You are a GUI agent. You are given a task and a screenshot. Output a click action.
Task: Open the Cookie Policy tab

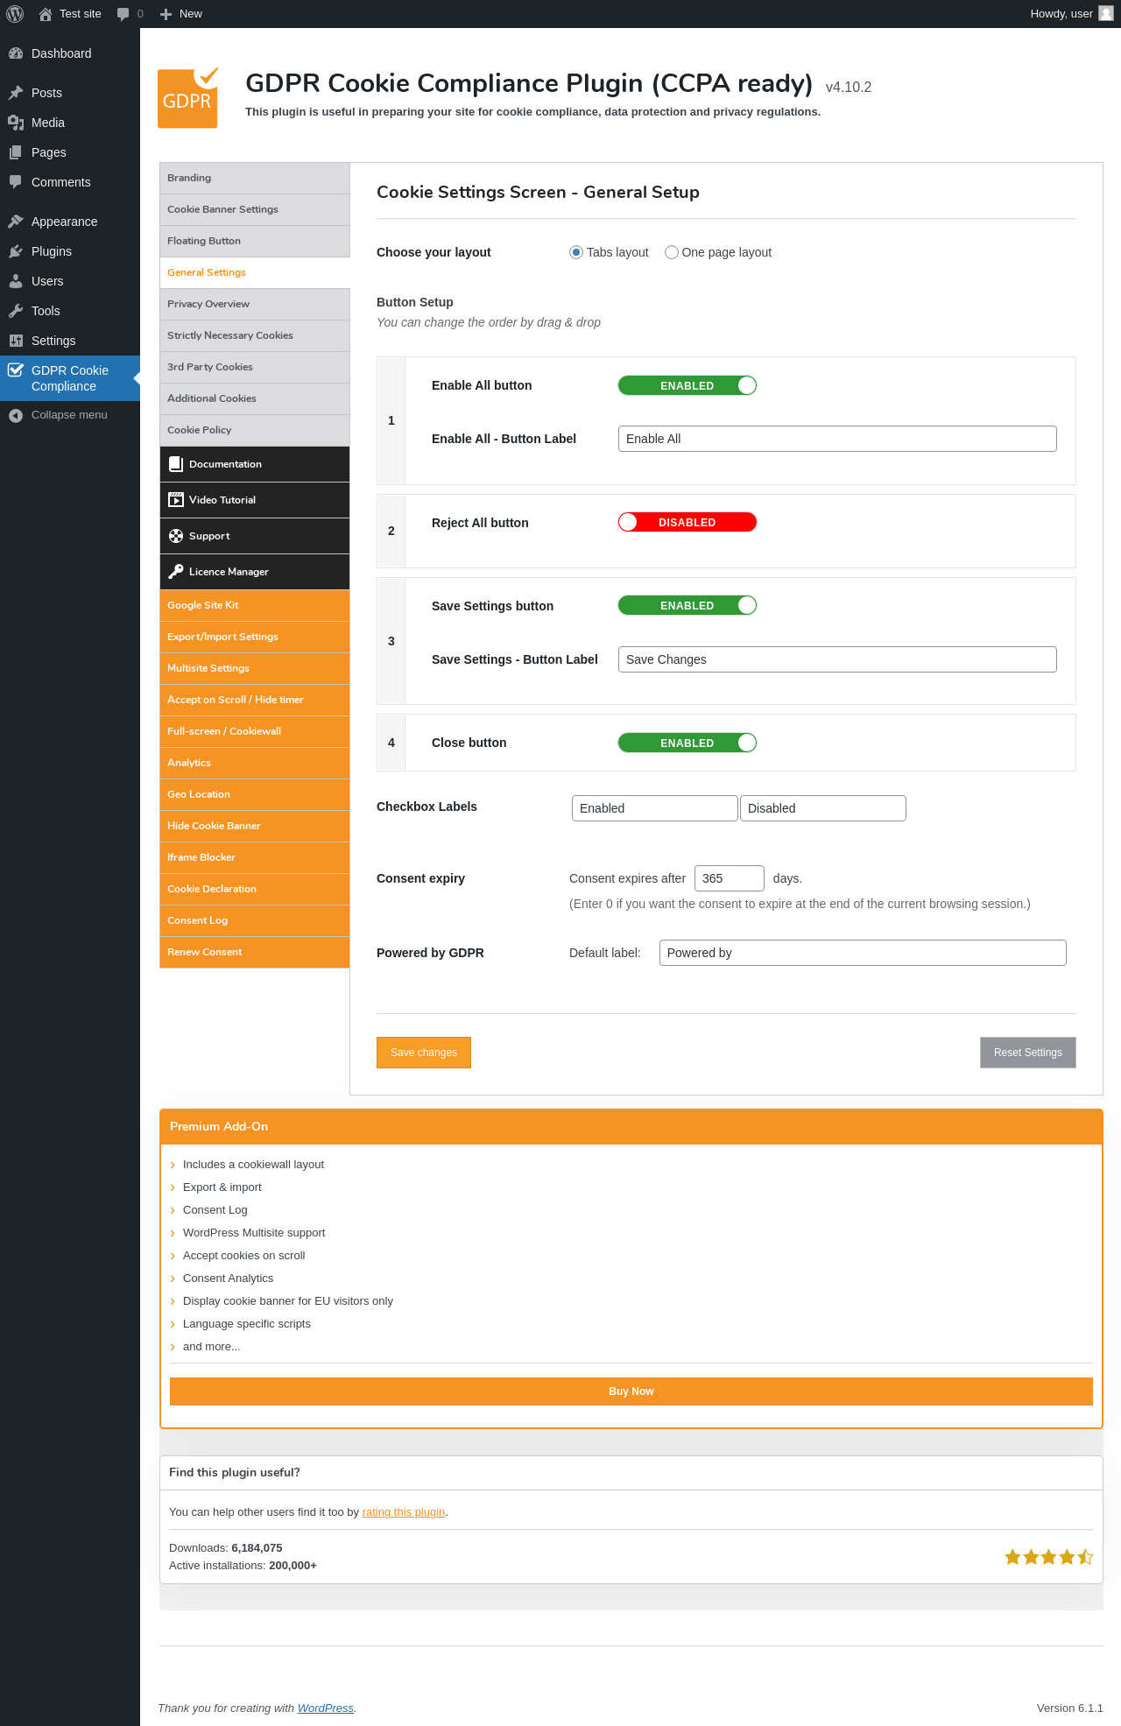pyautogui.click(x=255, y=430)
